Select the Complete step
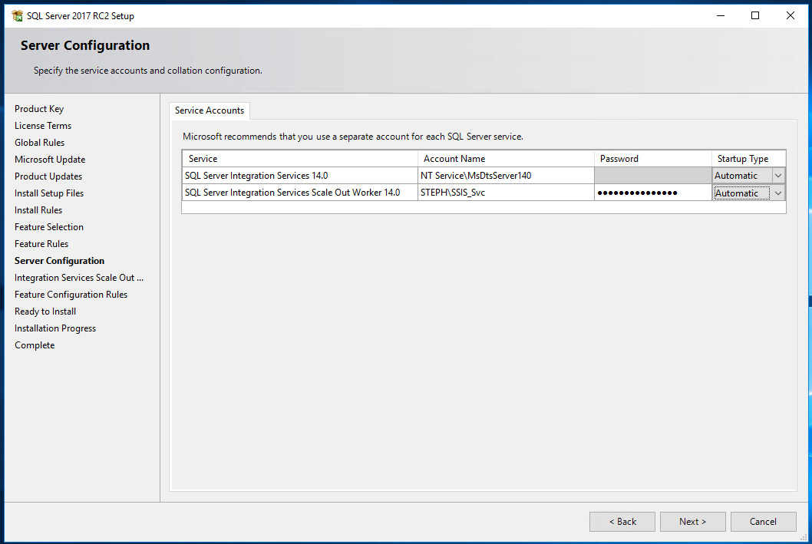 click(x=35, y=345)
